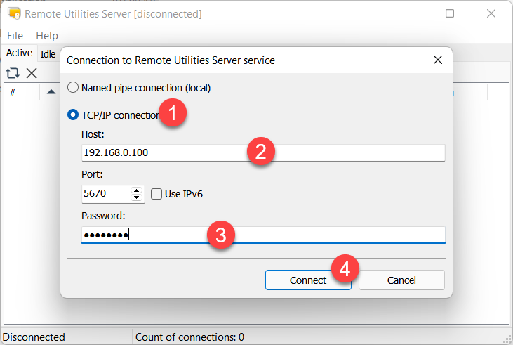Close the Connection to Remote Utilities dialog
Viewport: 513px width, 345px height.
(437, 60)
